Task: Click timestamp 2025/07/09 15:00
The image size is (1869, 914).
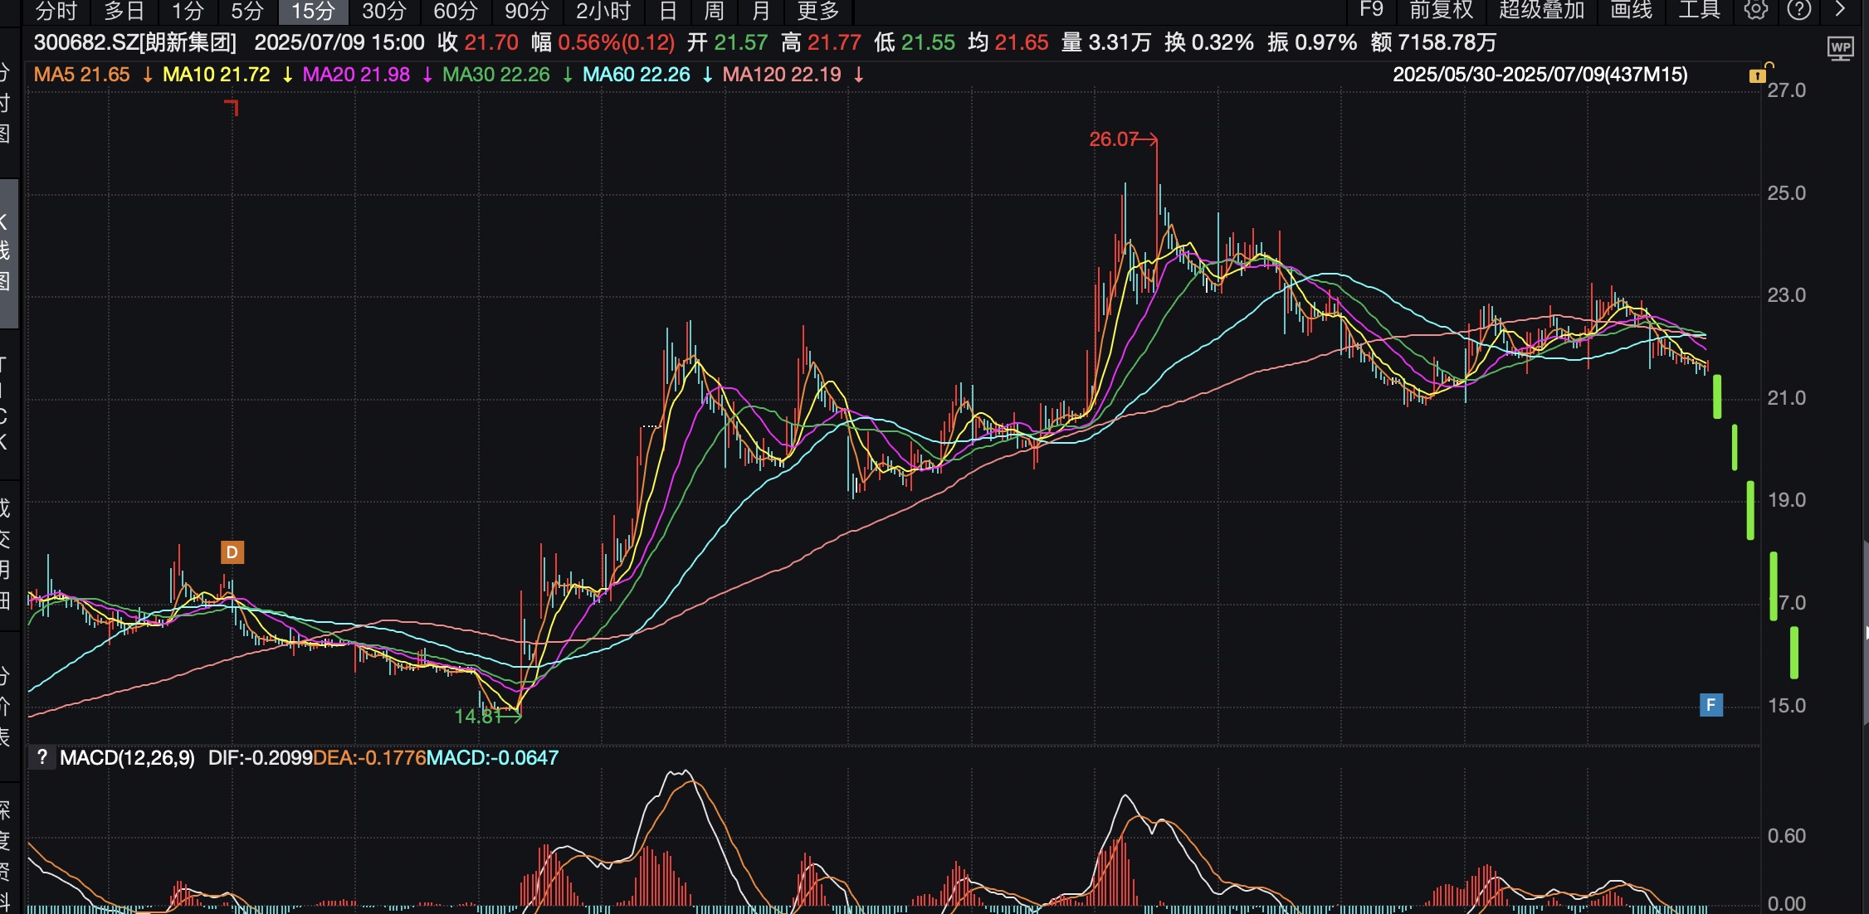Action: 339,42
